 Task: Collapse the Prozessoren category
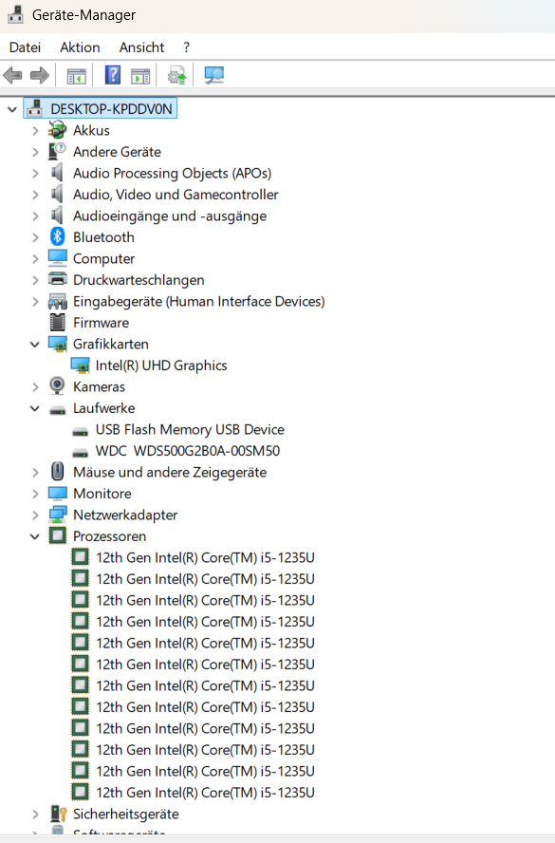(x=35, y=536)
